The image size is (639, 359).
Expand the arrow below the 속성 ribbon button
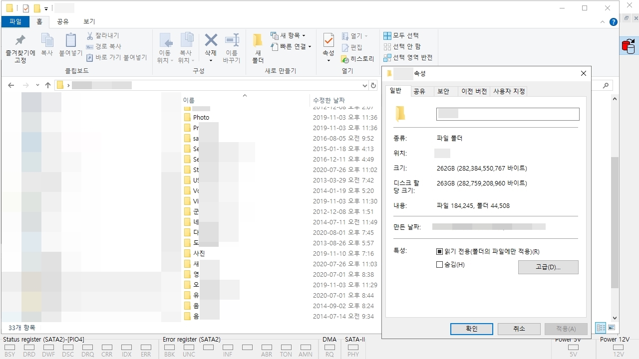pyautogui.click(x=328, y=61)
